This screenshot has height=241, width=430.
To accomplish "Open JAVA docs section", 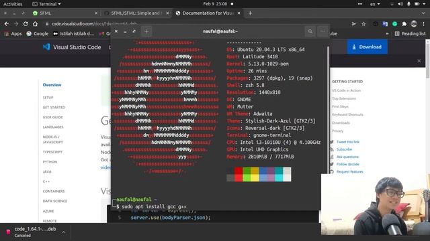I will pyautogui.click(x=47, y=171).
